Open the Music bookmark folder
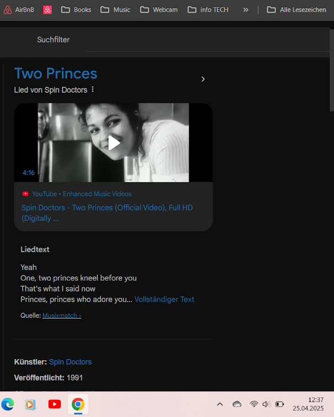This screenshot has height=417, width=334. (x=116, y=10)
